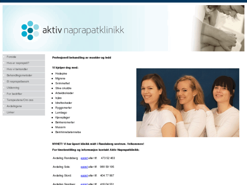Click the arrow icon beside Linker
This screenshot has width=247, height=185.
[4, 112]
